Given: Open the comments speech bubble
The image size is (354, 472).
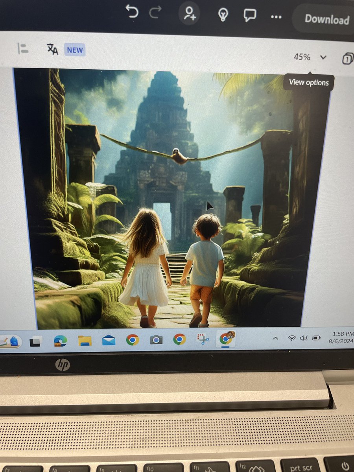Looking at the screenshot, I should pyautogui.click(x=250, y=15).
